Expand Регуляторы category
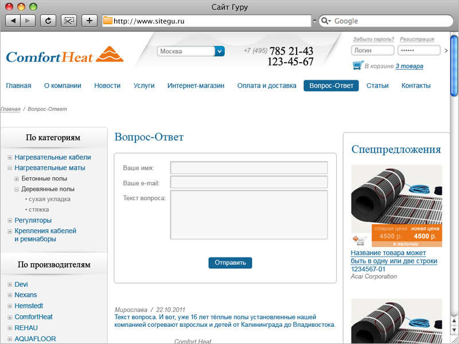This screenshot has width=459, height=344. coord(10,221)
